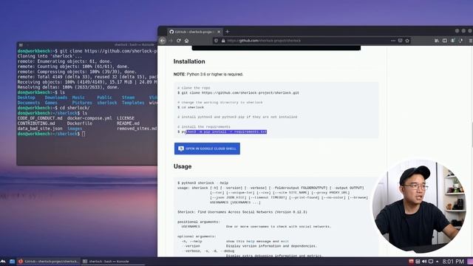Open the application launcher in taskbar
The width and height of the screenshot is (473, 266).
pos(3,261)
